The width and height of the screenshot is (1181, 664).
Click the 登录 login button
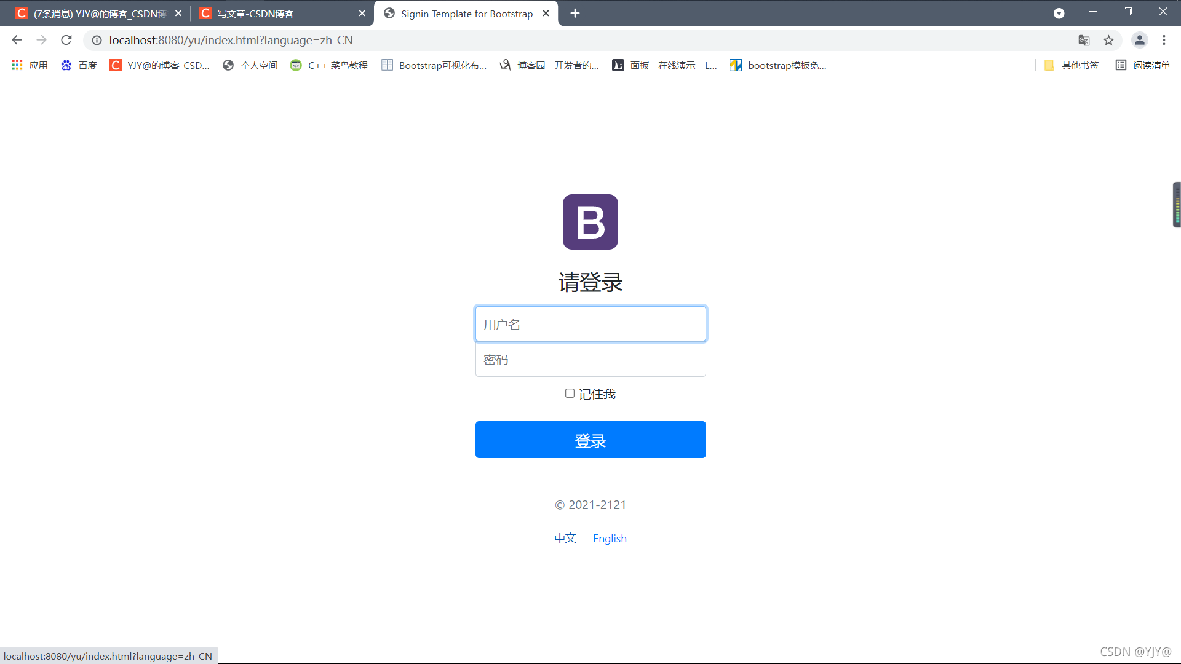pyautogui.click(x=590, y=440)
